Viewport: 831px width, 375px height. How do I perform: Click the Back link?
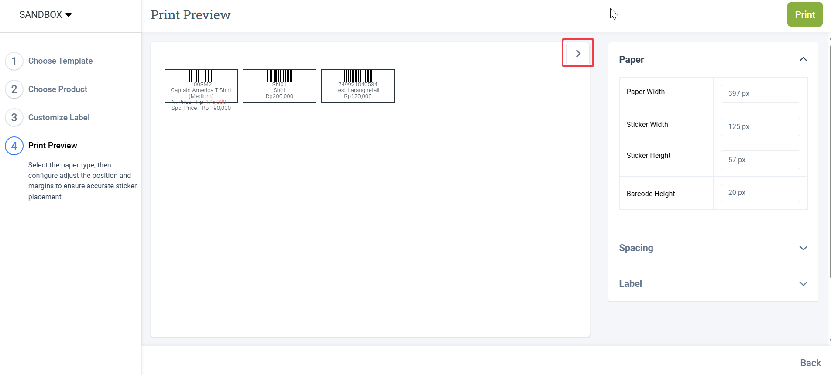810,363
